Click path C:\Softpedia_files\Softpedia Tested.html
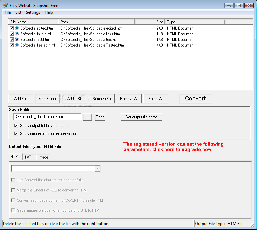This screenshot has height=230, width=257. [92, 45]
